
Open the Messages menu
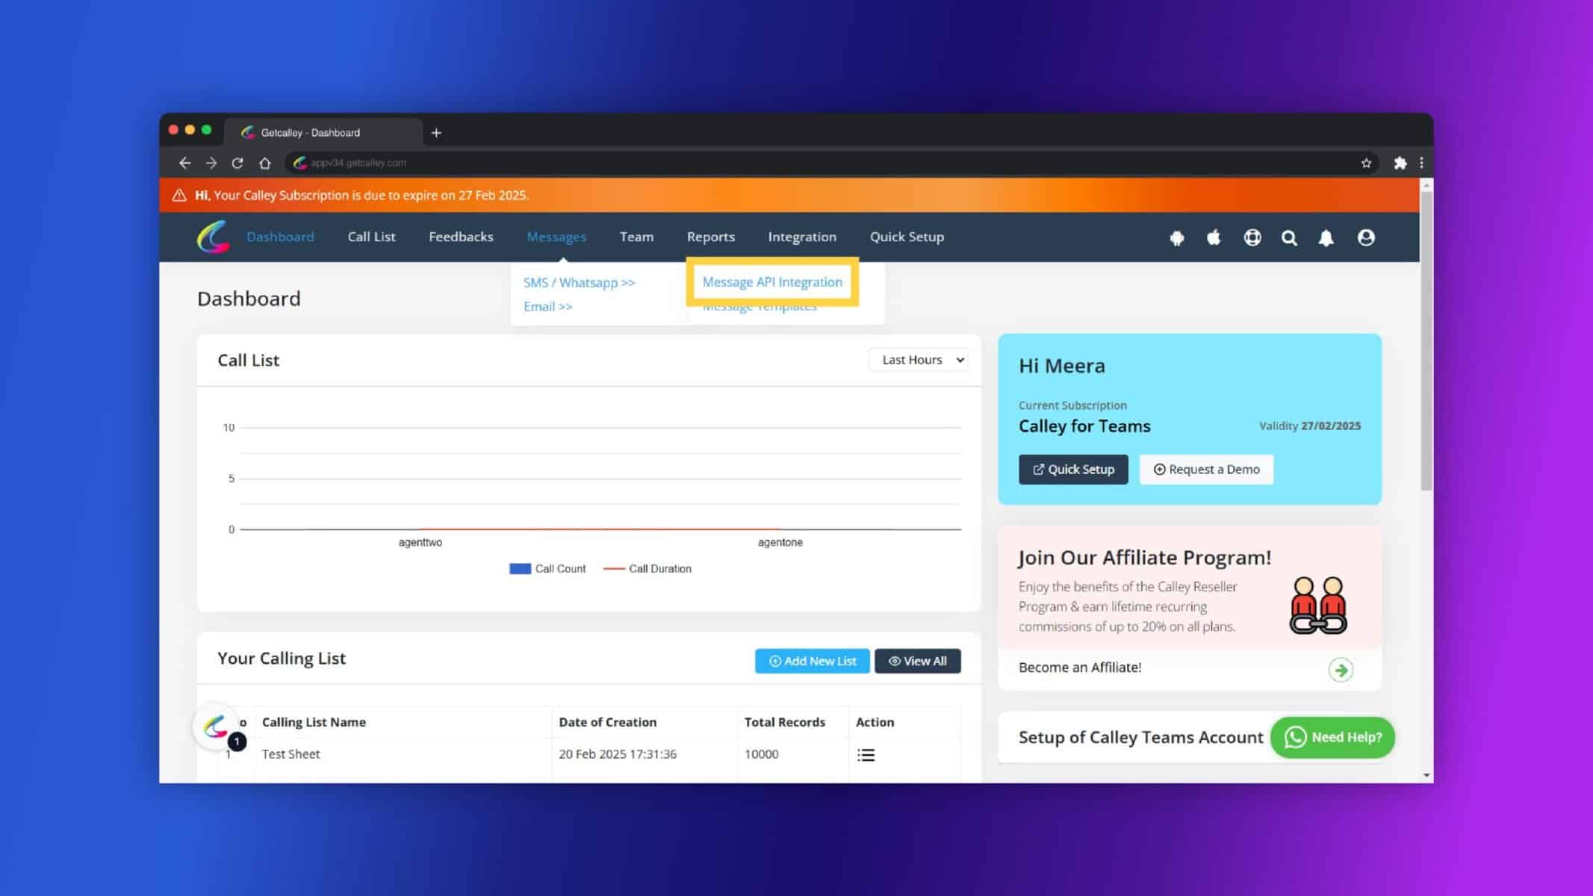[x=556, y=237]
